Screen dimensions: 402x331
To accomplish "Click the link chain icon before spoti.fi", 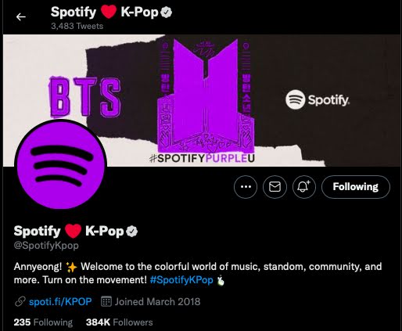I will pyautogui.click(x=20, y=302).
